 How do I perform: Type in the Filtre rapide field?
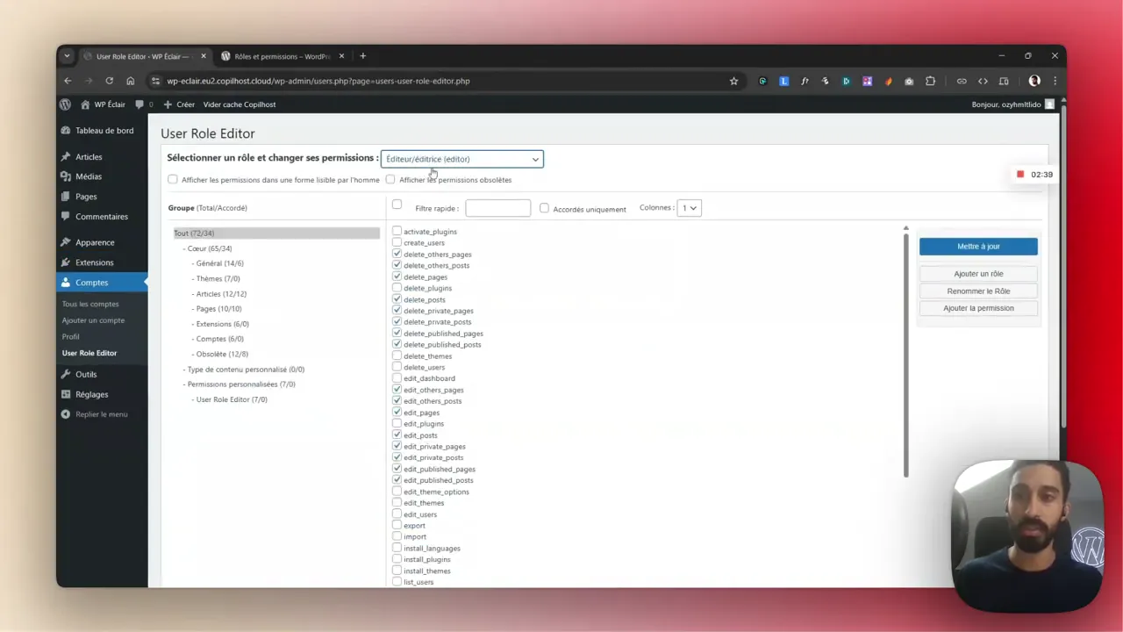coord(497,208)
